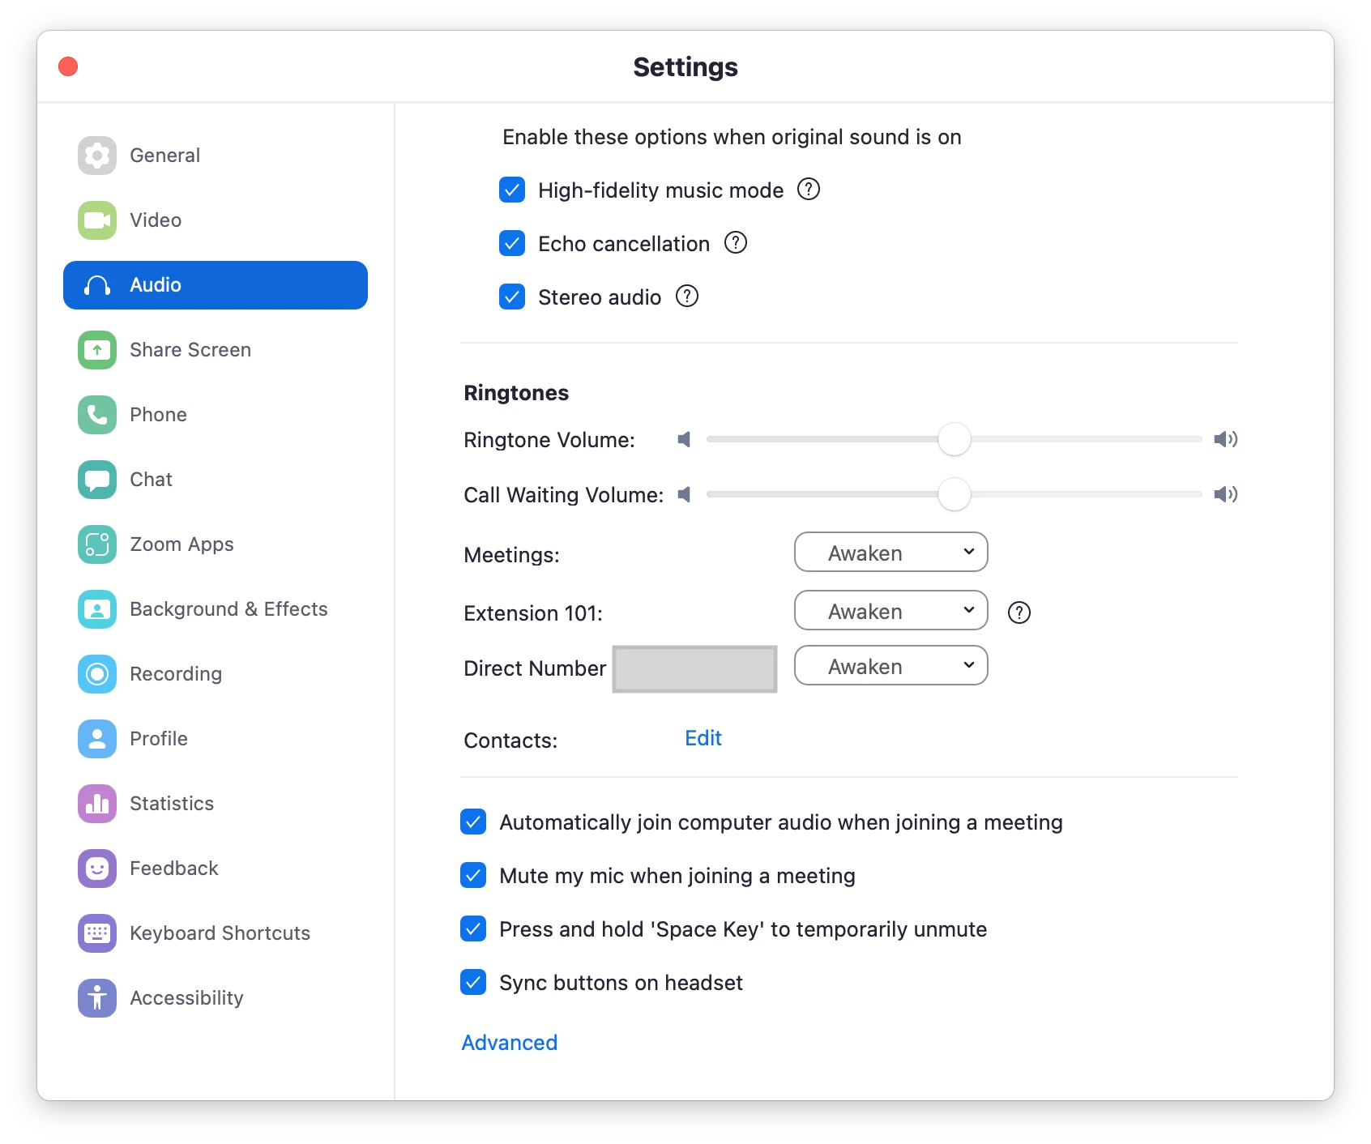The width and height of the screenshot is (1371, 1144).
Task: Open Chat settings section
Action: pyautogui.click(x=216, y=480)
